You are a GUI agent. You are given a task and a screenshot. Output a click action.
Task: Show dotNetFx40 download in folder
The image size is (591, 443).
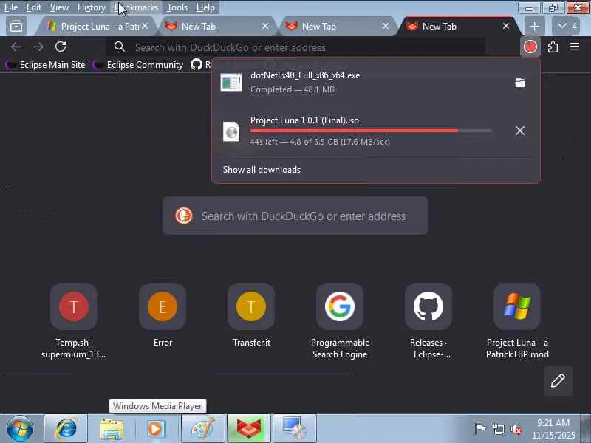pos(520,83)
